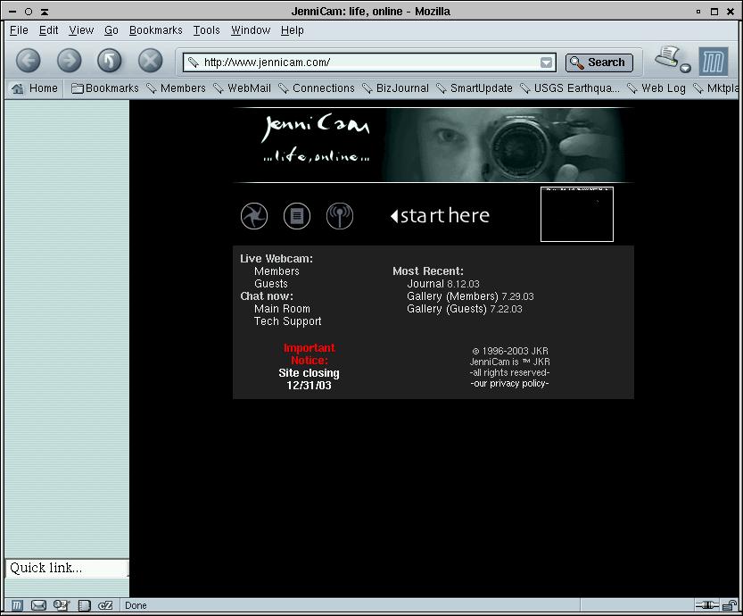Open the Home bookmark in personal toolbar
This screenshot has height=616, width=743.
tap(35, 88)
